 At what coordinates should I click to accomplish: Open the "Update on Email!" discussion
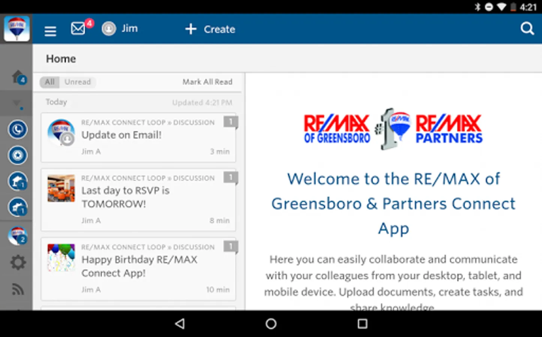click(138, 137)
